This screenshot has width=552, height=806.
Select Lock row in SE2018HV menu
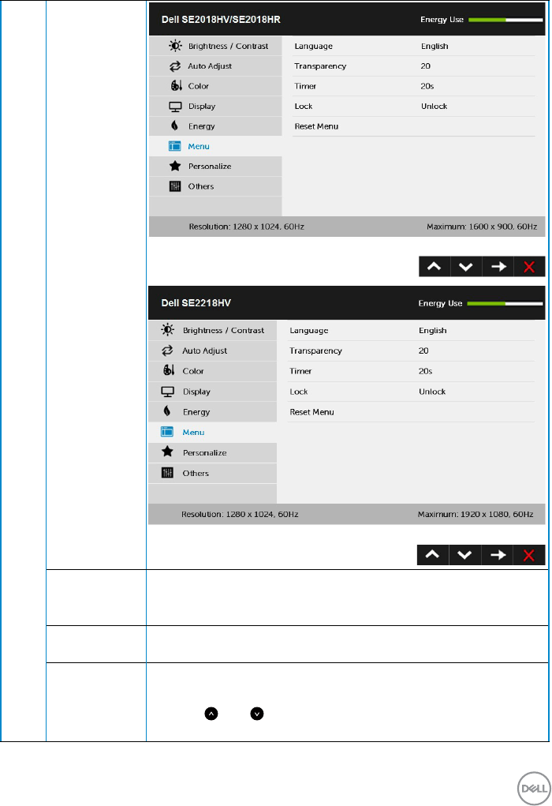click(414, 106)
